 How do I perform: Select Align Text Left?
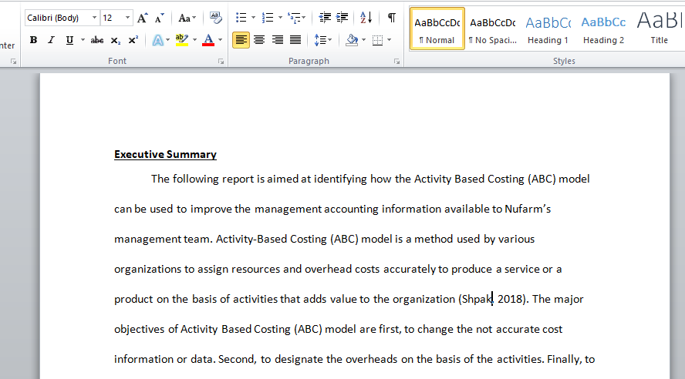(241, 40)
